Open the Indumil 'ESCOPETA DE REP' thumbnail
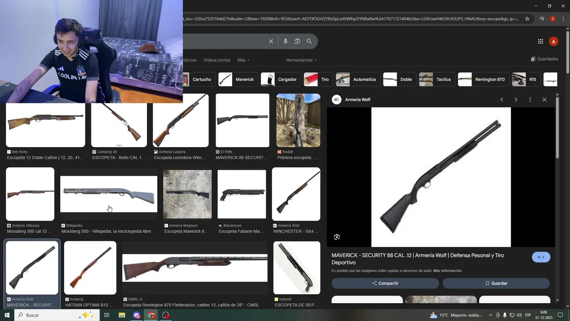Image resolution: width=570 pixels, height=321 pixels. coord(297,268)
